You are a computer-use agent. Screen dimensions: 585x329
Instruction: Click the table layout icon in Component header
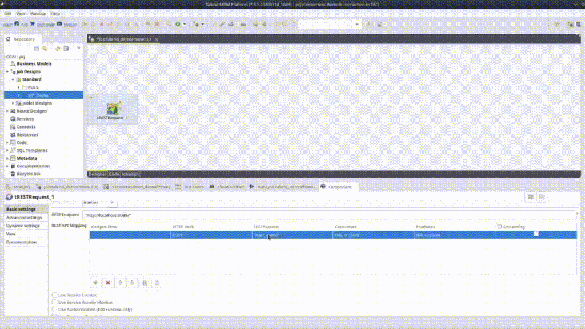531,197
